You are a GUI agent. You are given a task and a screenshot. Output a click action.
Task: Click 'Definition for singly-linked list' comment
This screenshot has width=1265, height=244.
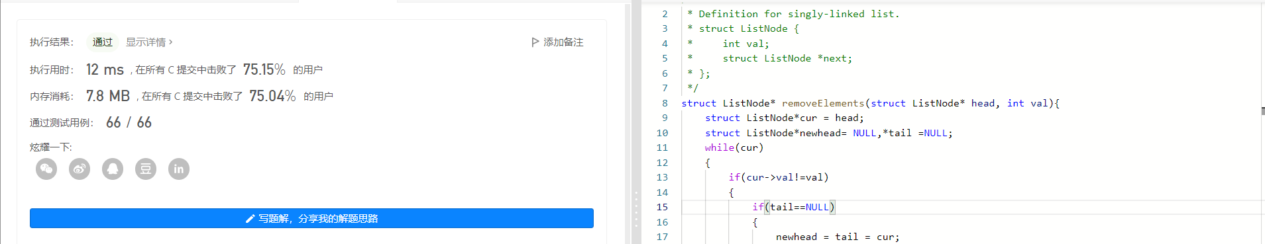799,14
